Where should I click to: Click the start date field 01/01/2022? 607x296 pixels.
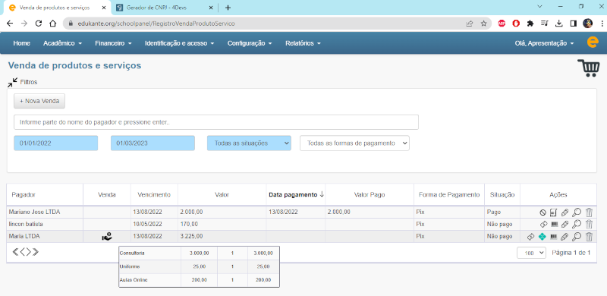55,143
